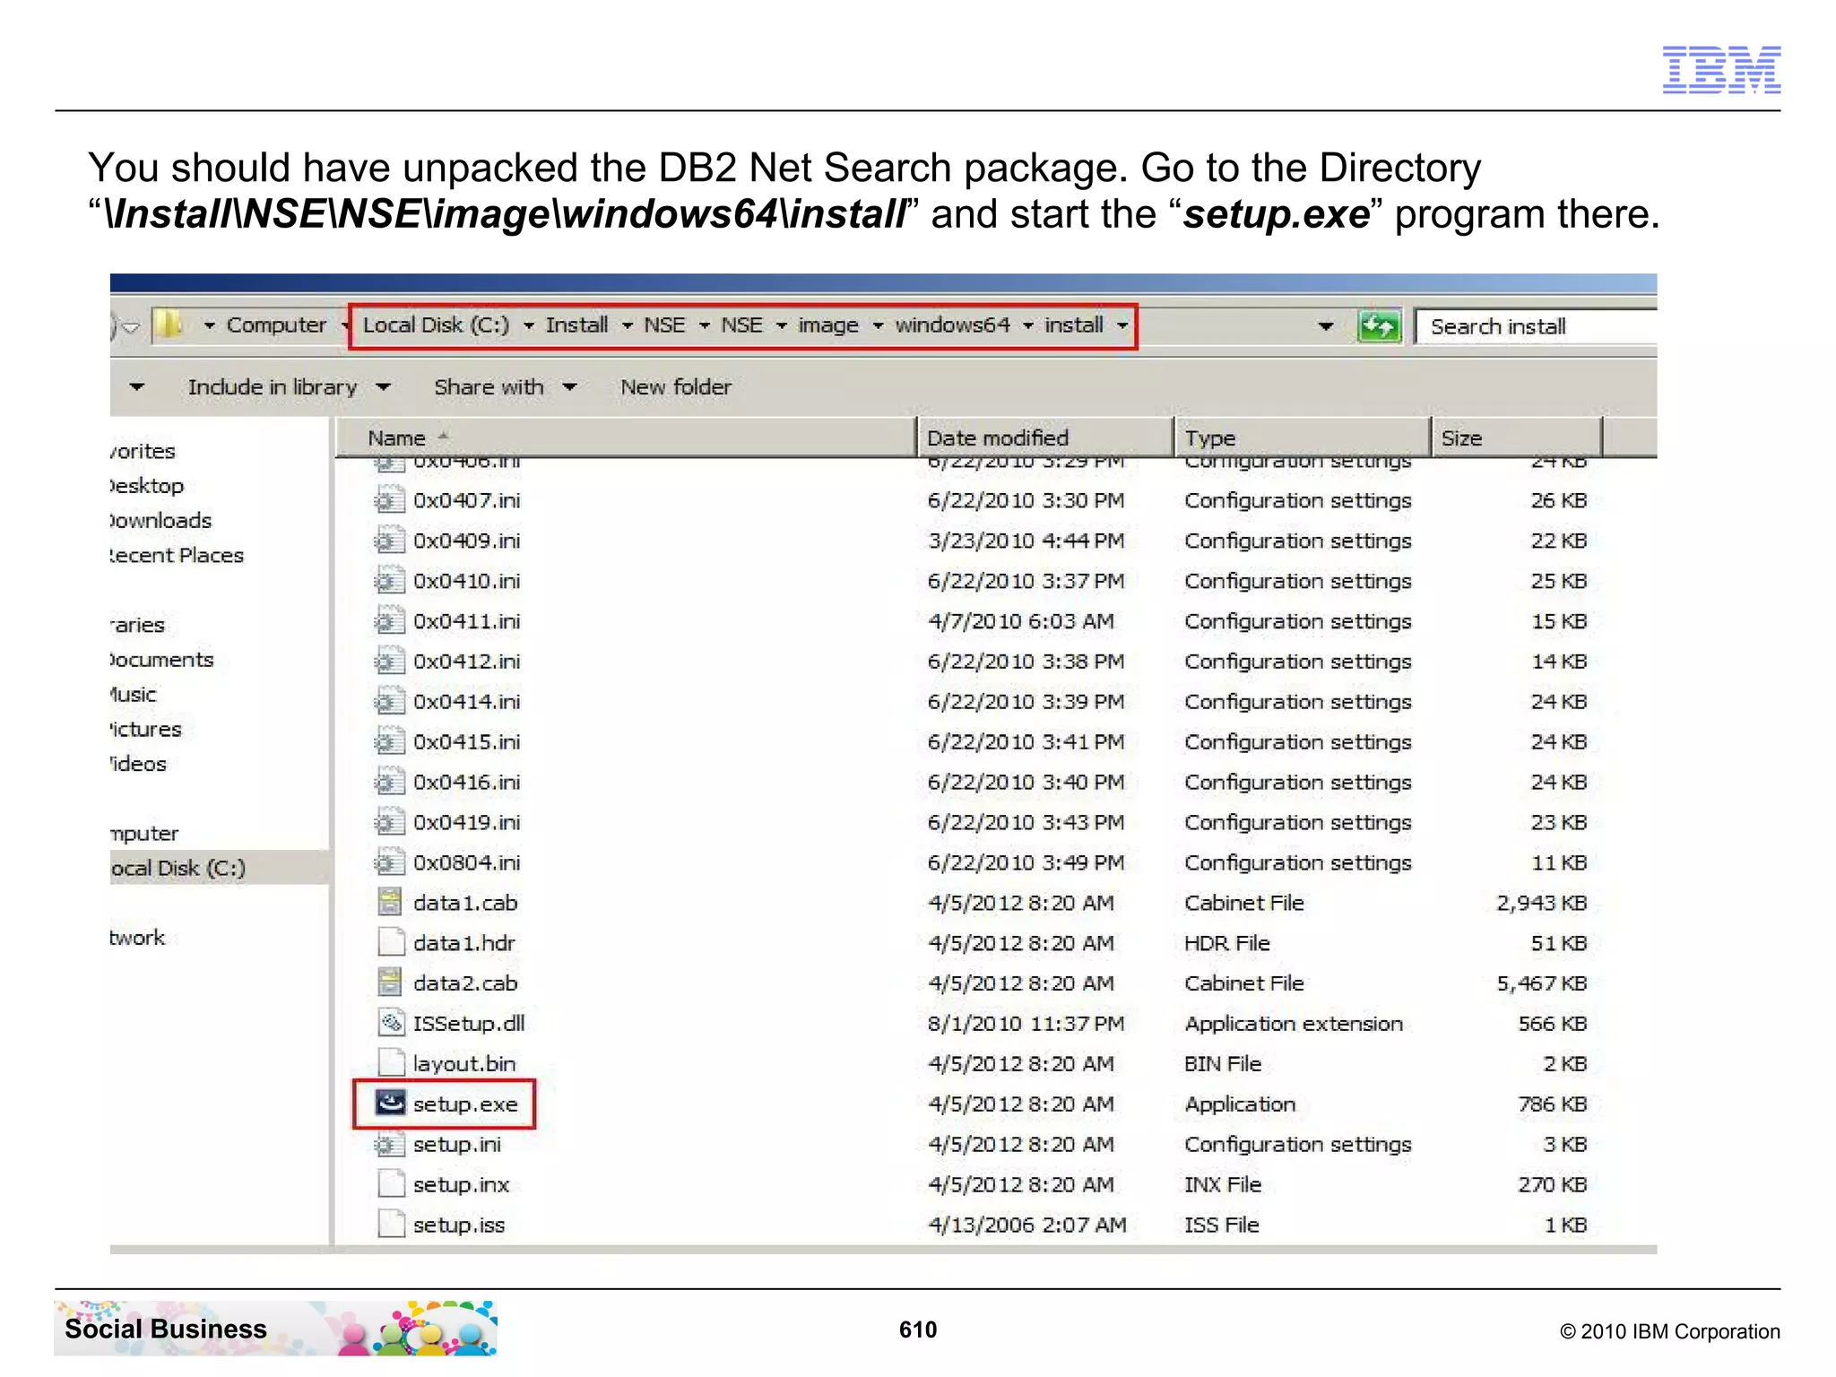Click the Local Disk (C:) breadcrumb segment

click(x=436, y=325)
